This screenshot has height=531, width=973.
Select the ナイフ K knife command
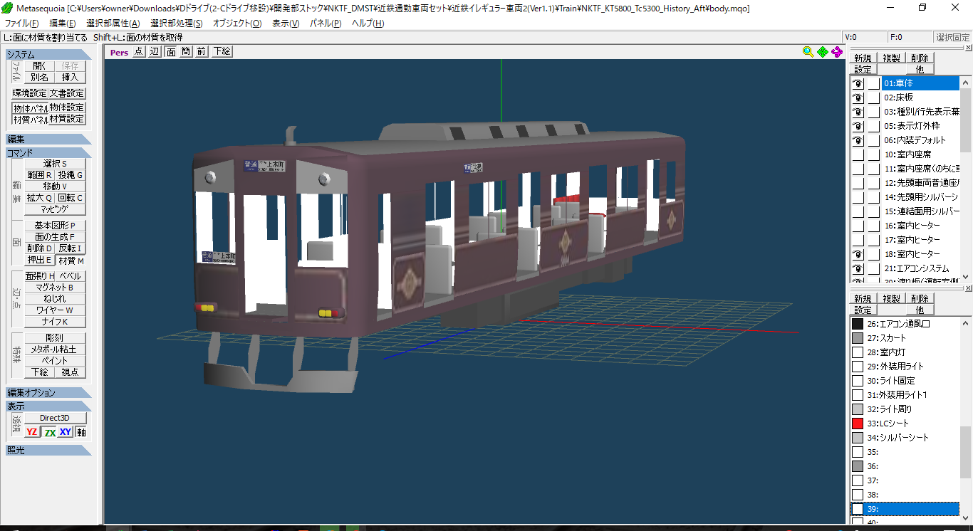[x=55, y=322]
